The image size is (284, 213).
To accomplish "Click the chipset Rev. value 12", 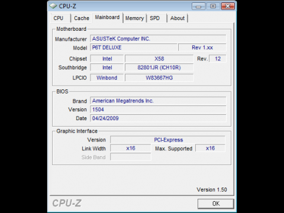I will (218, 59).
